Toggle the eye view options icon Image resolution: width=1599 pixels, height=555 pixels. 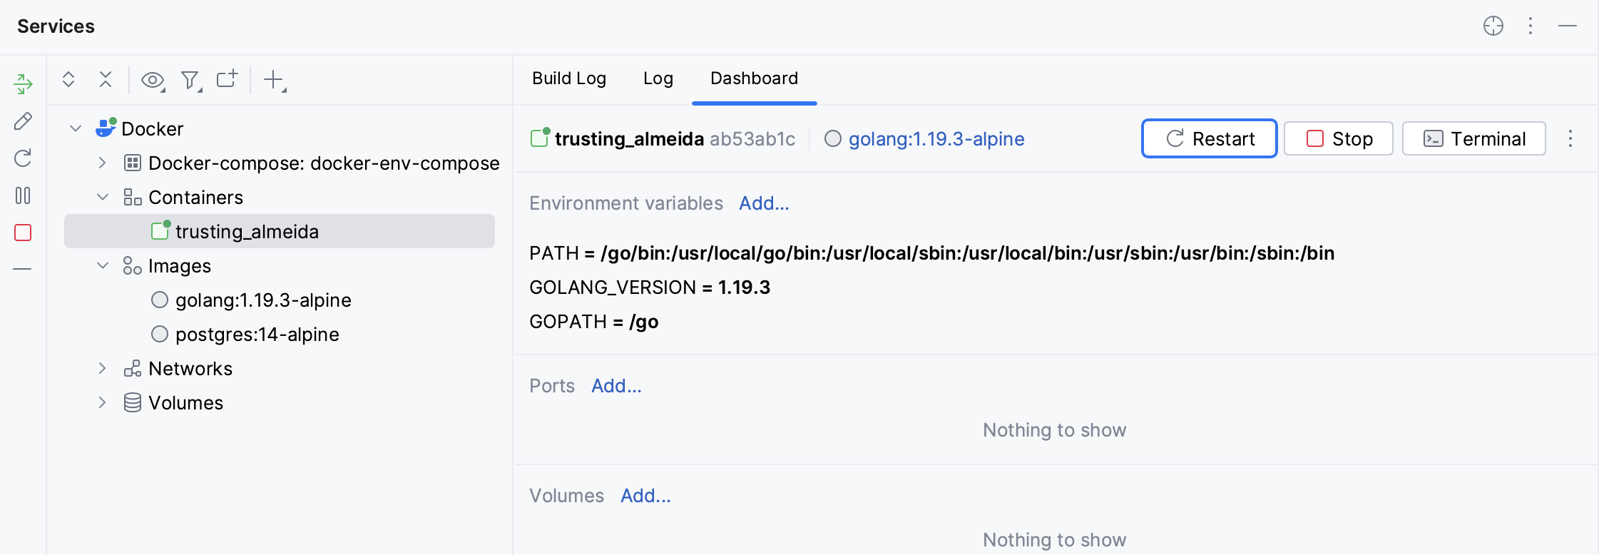152,80
